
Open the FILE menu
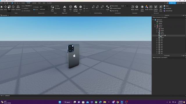click(1, 3)
